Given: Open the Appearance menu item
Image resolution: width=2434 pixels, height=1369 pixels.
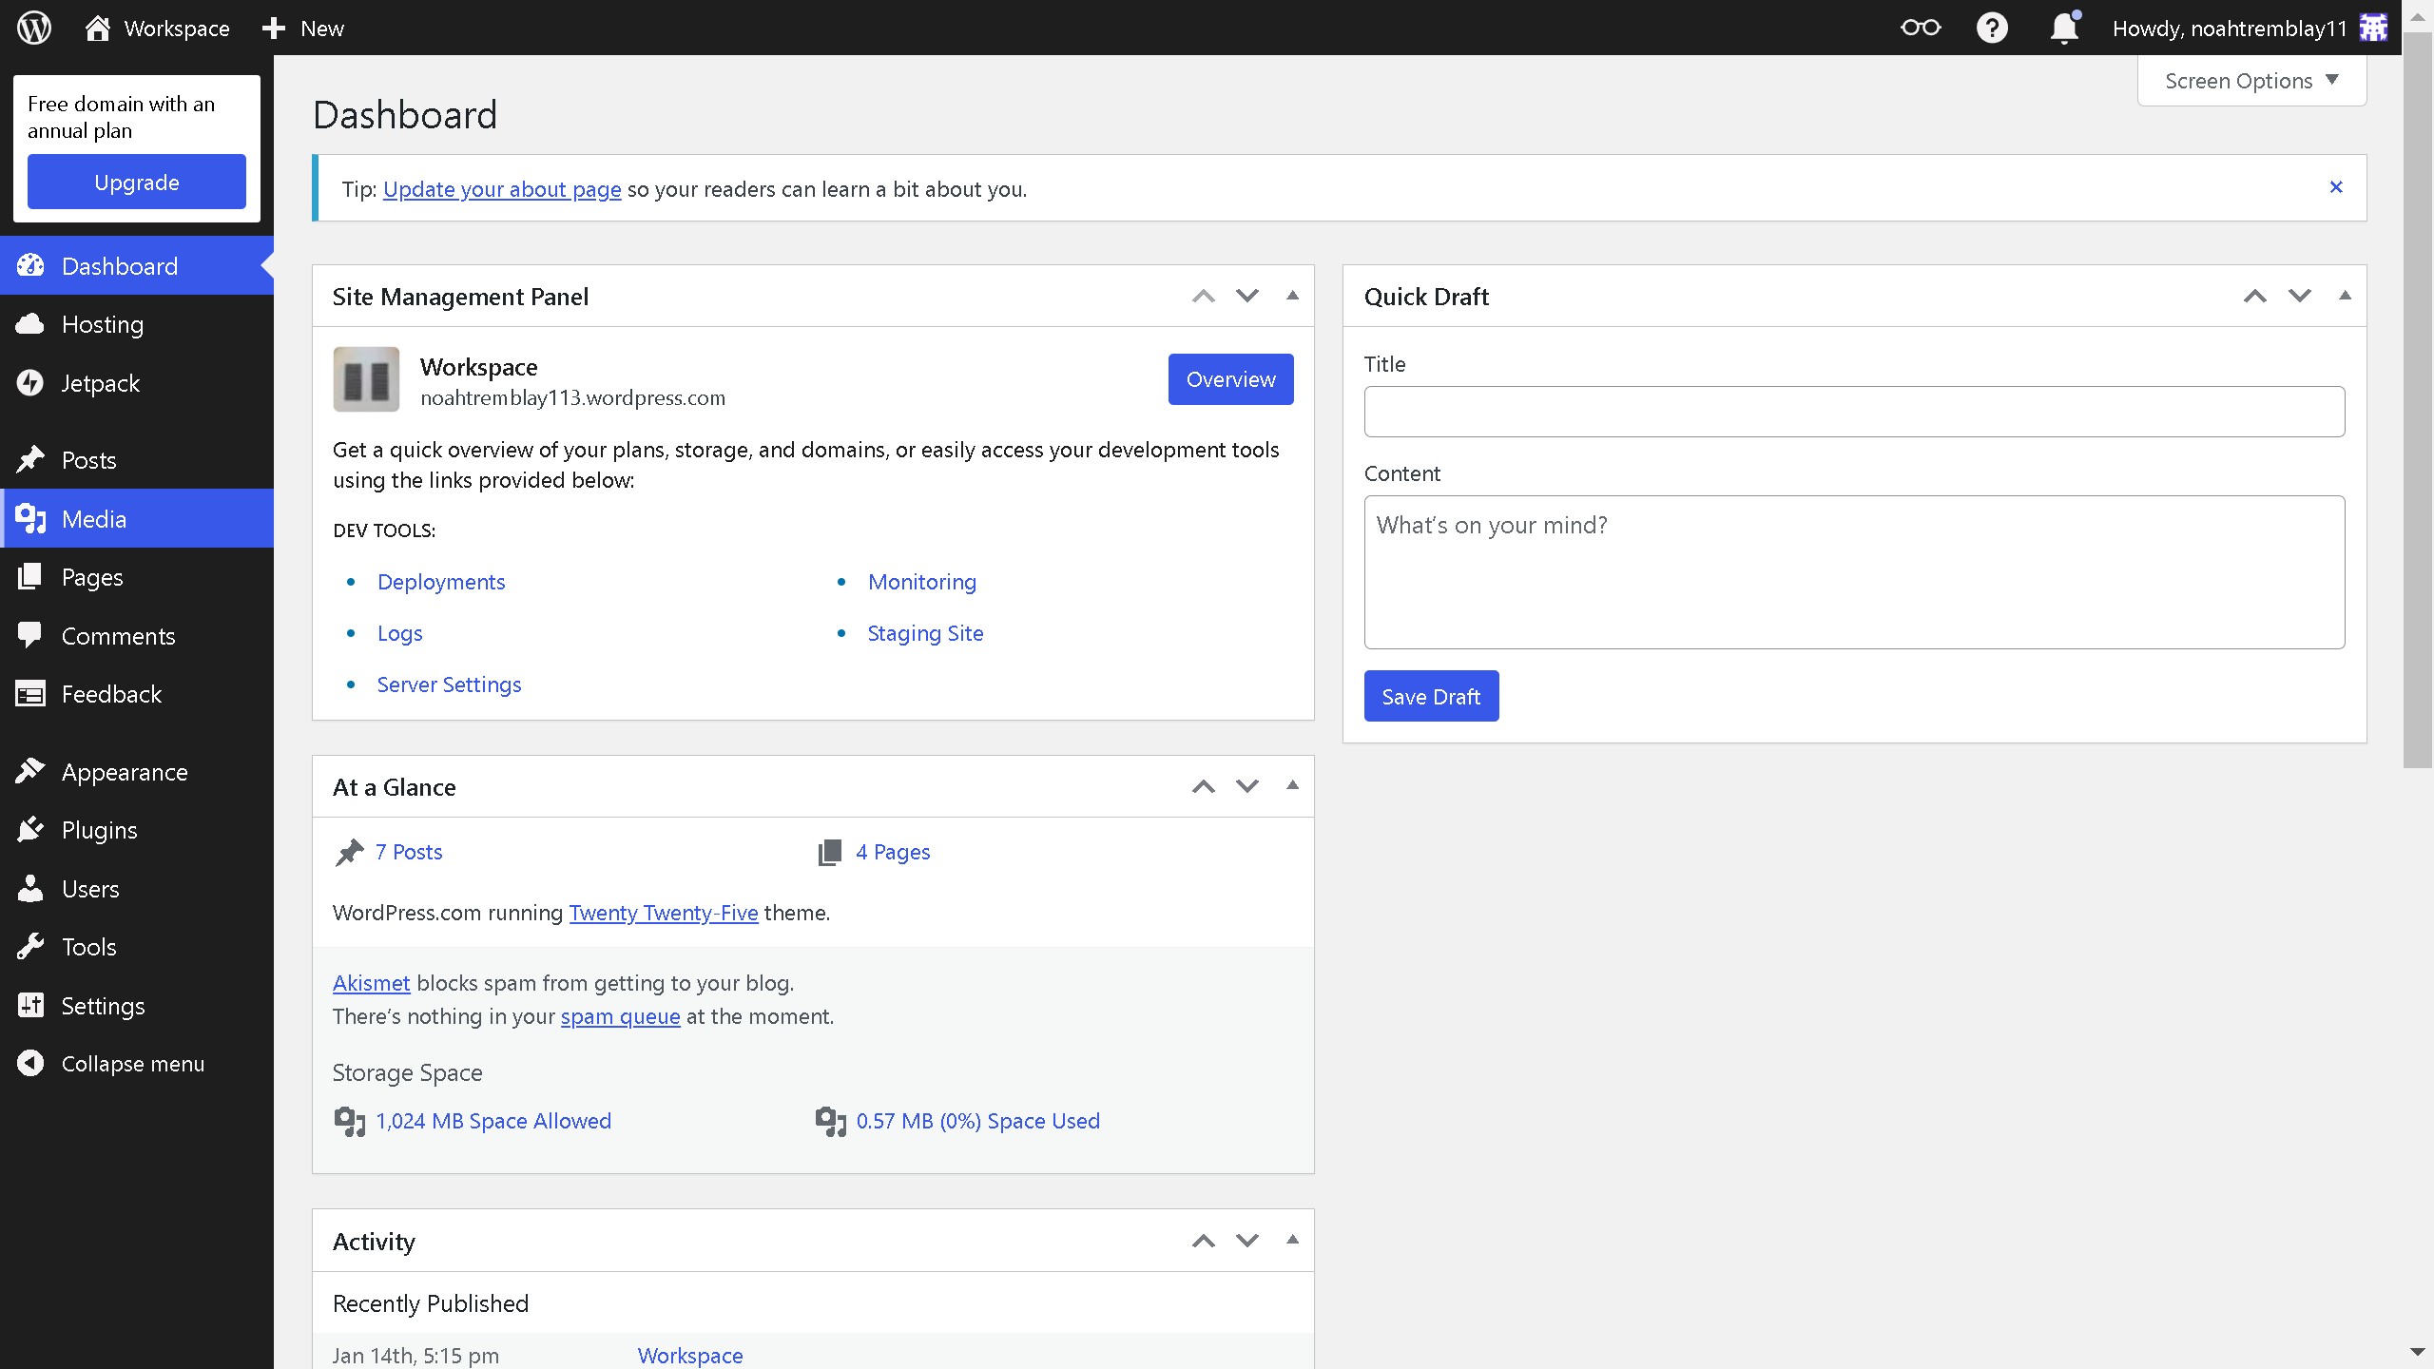Looking at the screenshot, I should (124, 772).
